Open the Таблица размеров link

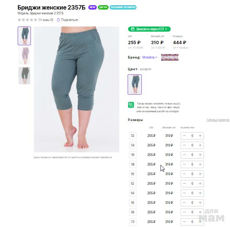[x=218, y=120]
